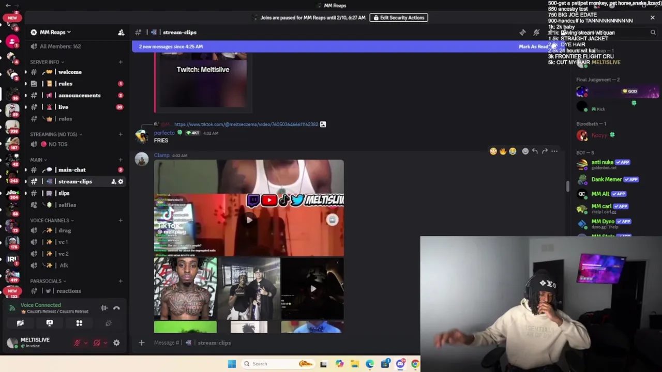Join vc 1 voice channel

tap(63, 242)
